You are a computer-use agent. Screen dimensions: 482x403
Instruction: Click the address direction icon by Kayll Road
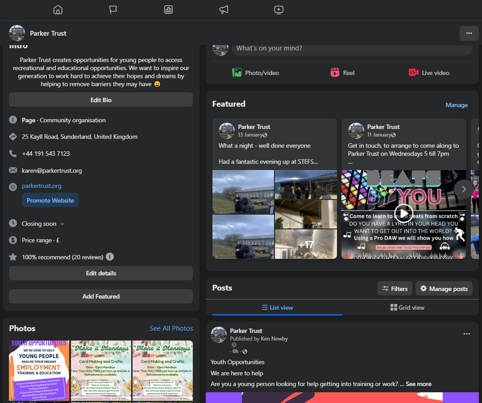point(13,137)
